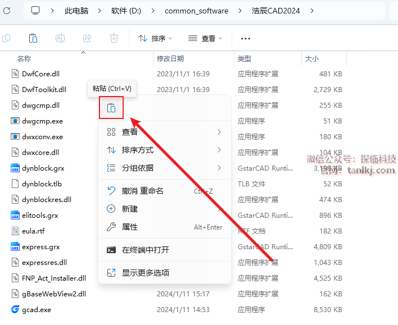
Task: Click the gBaseWebView2.dll file icon
Action: coord(15,294)
